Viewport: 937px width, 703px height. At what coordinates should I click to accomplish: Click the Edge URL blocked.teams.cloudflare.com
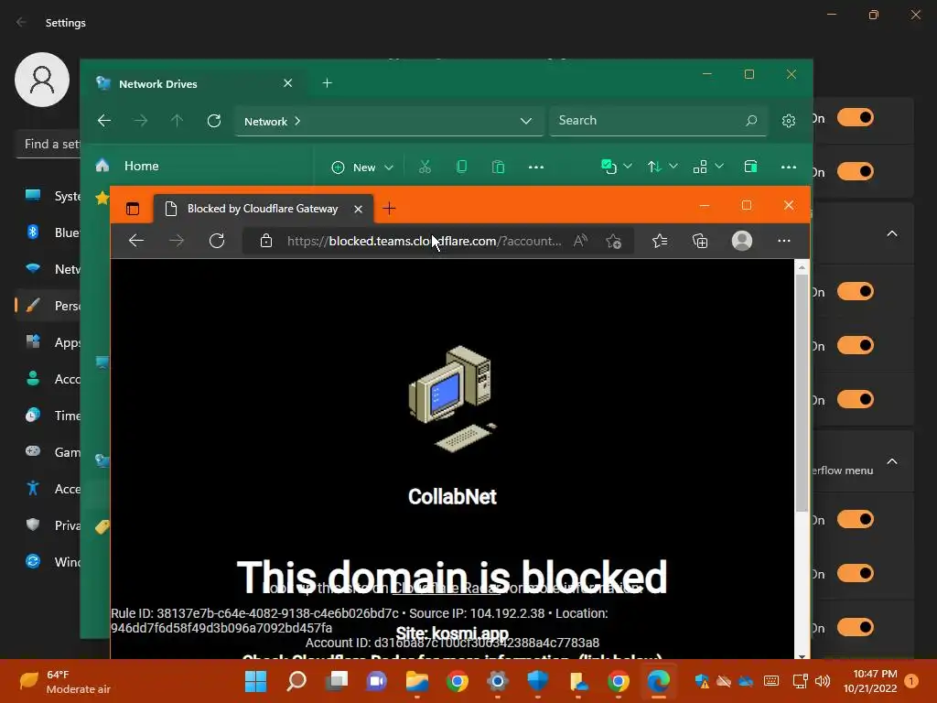[424, 241]
